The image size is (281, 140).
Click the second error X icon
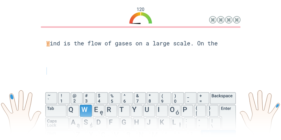pyautogui.click(x=221, y=20)
